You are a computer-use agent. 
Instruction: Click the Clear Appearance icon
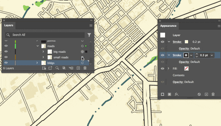[199, 94]
